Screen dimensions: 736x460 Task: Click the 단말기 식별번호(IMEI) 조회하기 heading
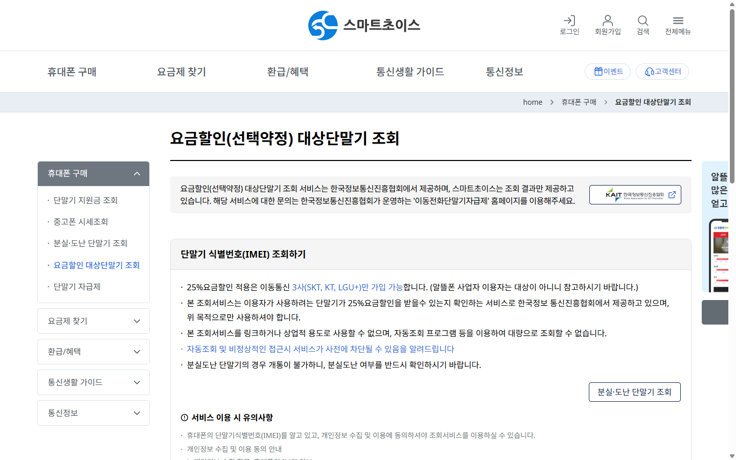click(x=243, y=255)
